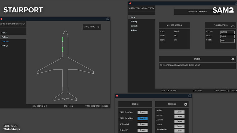Screen dimensions: 237x133
Task: Open Controls in the aircraft window sidebar
Action: (x=5, y=41)
